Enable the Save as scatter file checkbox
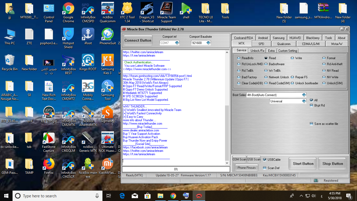357x201 pixels. point(311,124)
